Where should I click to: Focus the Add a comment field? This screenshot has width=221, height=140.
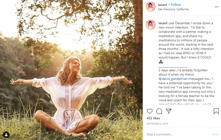click(x=178, y=134)
